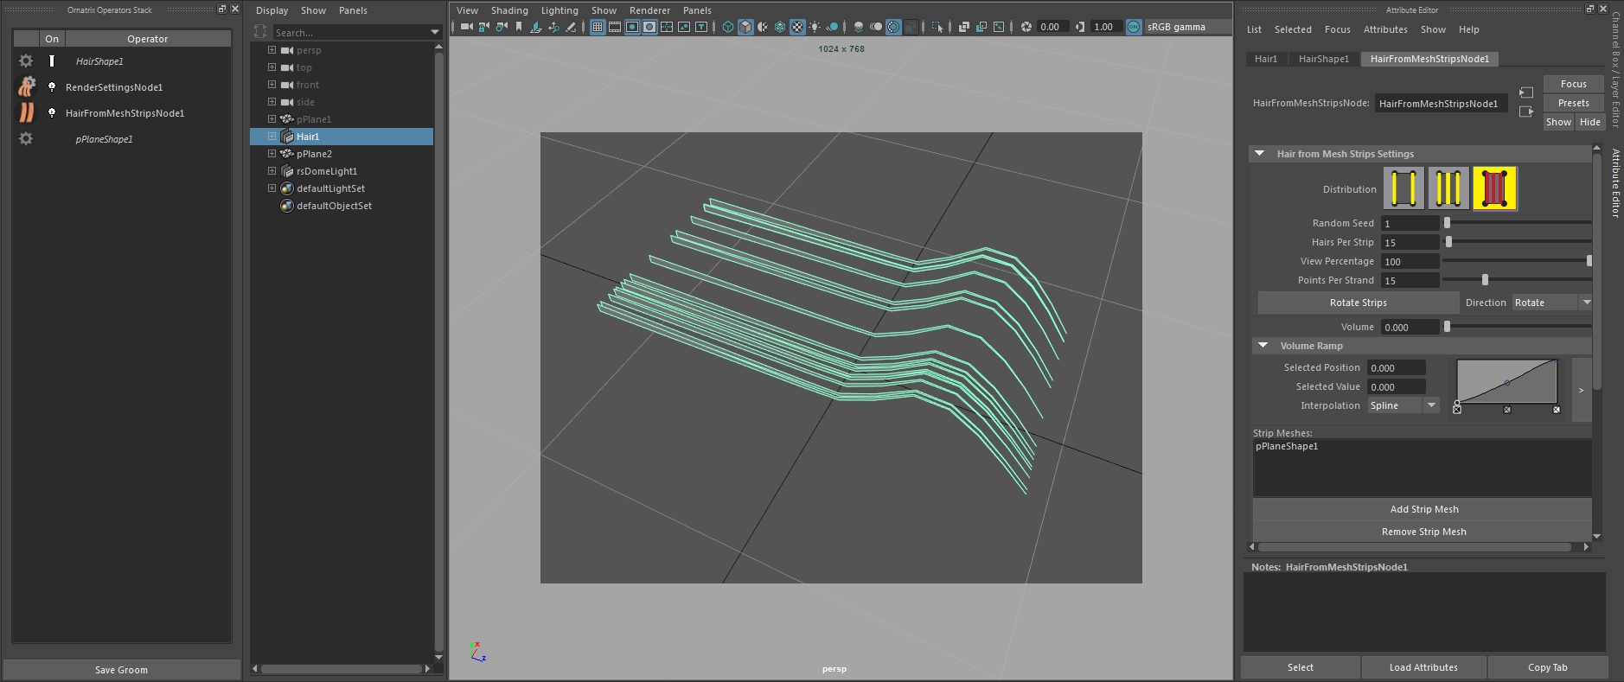Click the RenderSettingsNode1 hair operator icon
Screen dimensions: 1624x682
(27, 86)
